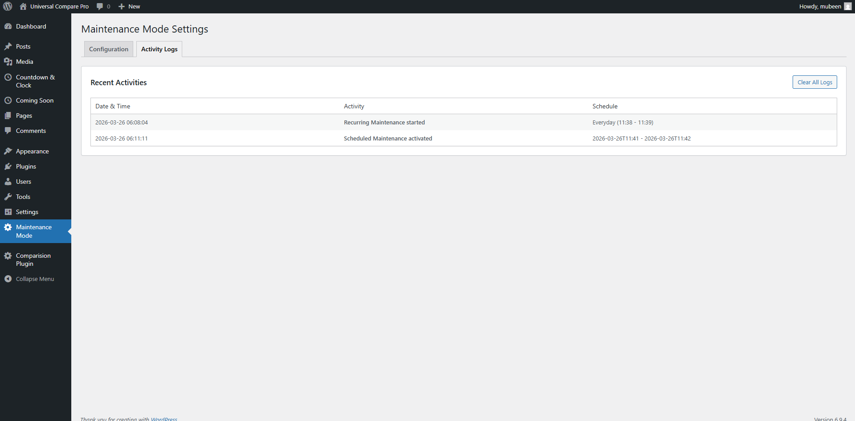Screen dimensions: 855x421
Task: Click the WordPress logo icon
Action: pos(8,6)
